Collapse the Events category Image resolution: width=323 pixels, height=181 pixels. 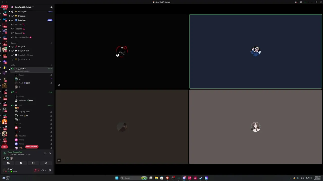[x=14, y=43]
